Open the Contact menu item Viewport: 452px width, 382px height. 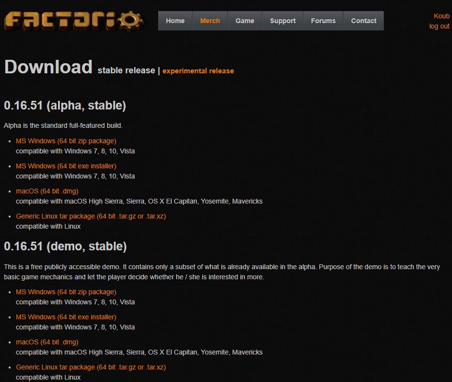point(364,21)
